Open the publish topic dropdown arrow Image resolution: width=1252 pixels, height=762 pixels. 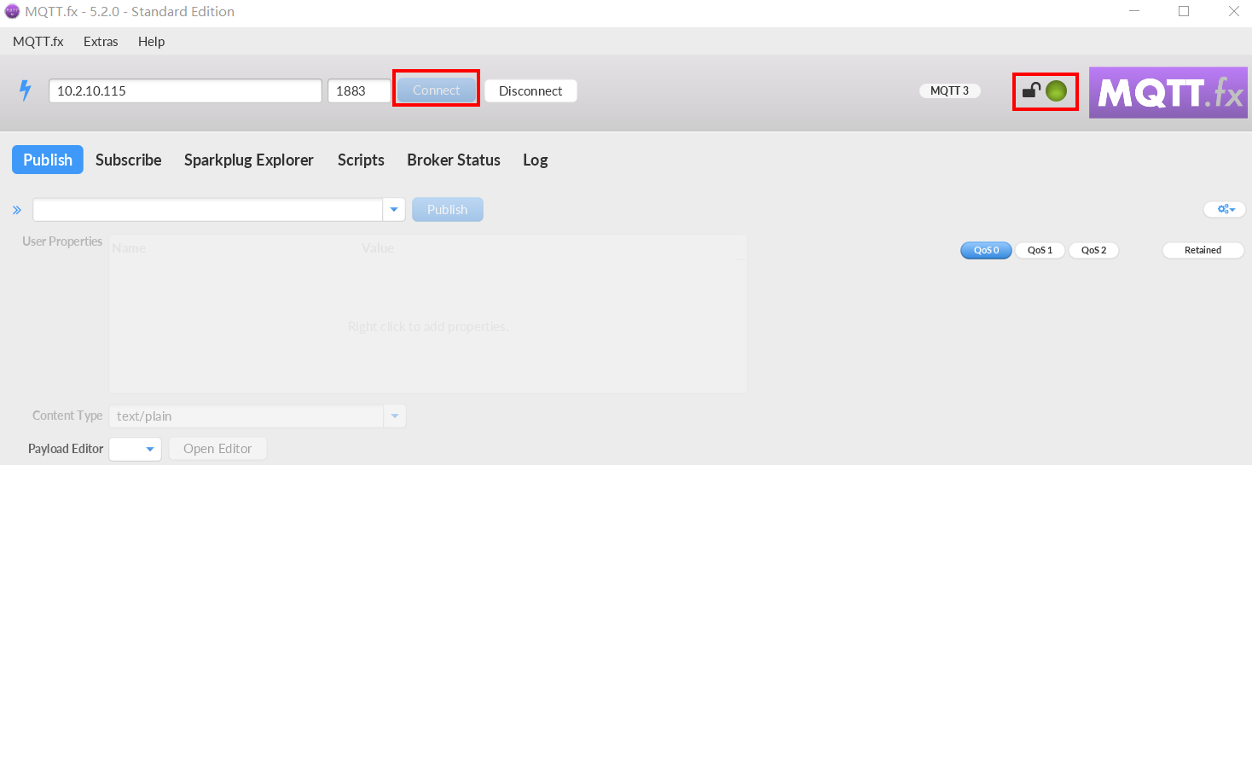pyautogui.click(x=394, y=210)
